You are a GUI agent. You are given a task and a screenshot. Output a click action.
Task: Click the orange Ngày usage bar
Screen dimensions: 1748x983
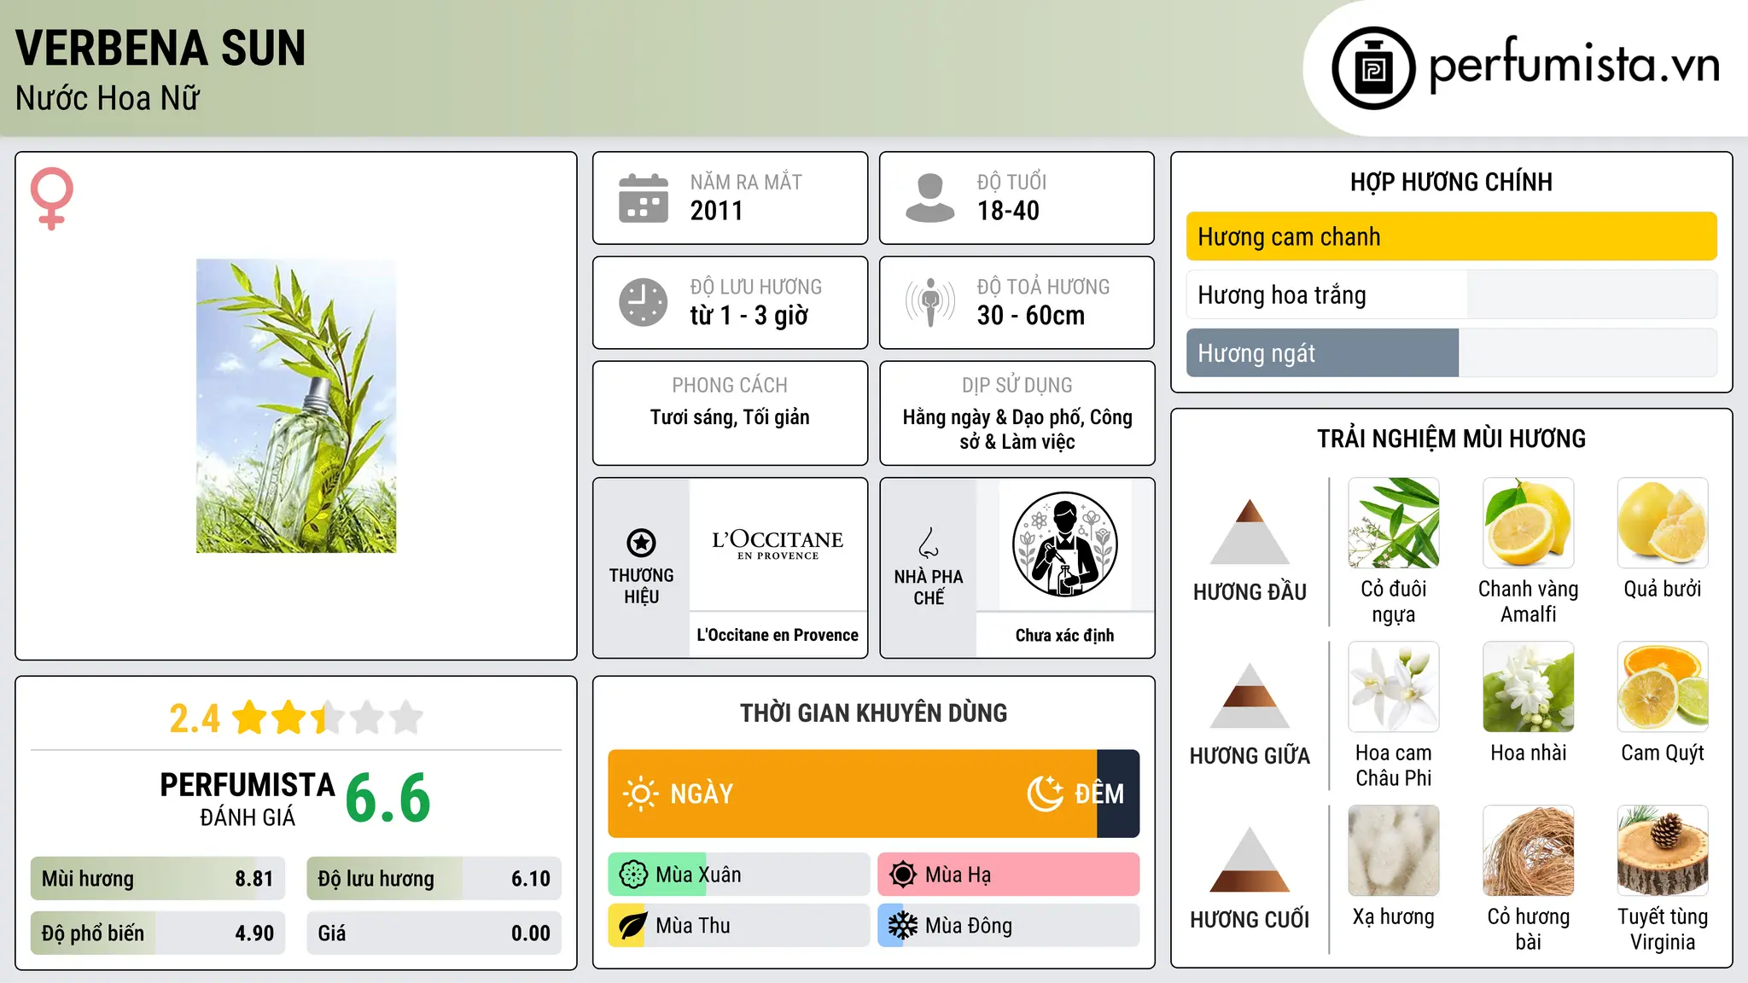[853, 794]
